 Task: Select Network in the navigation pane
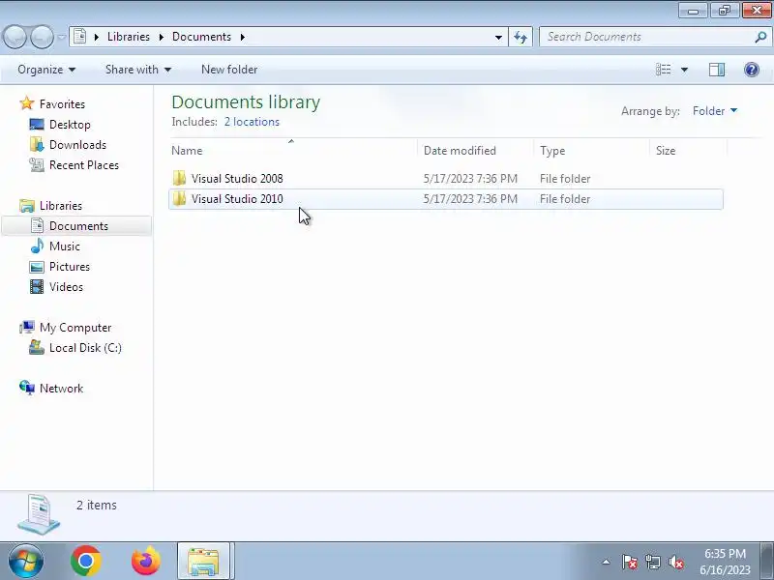tap(61, 389)
